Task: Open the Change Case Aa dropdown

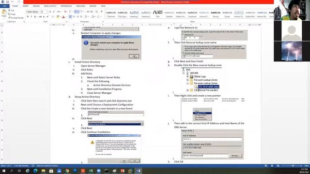Action: [59, 12]
